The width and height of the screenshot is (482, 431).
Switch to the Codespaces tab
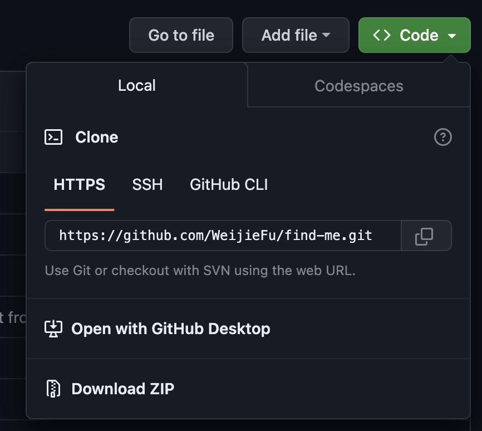(x=358, y=86)
